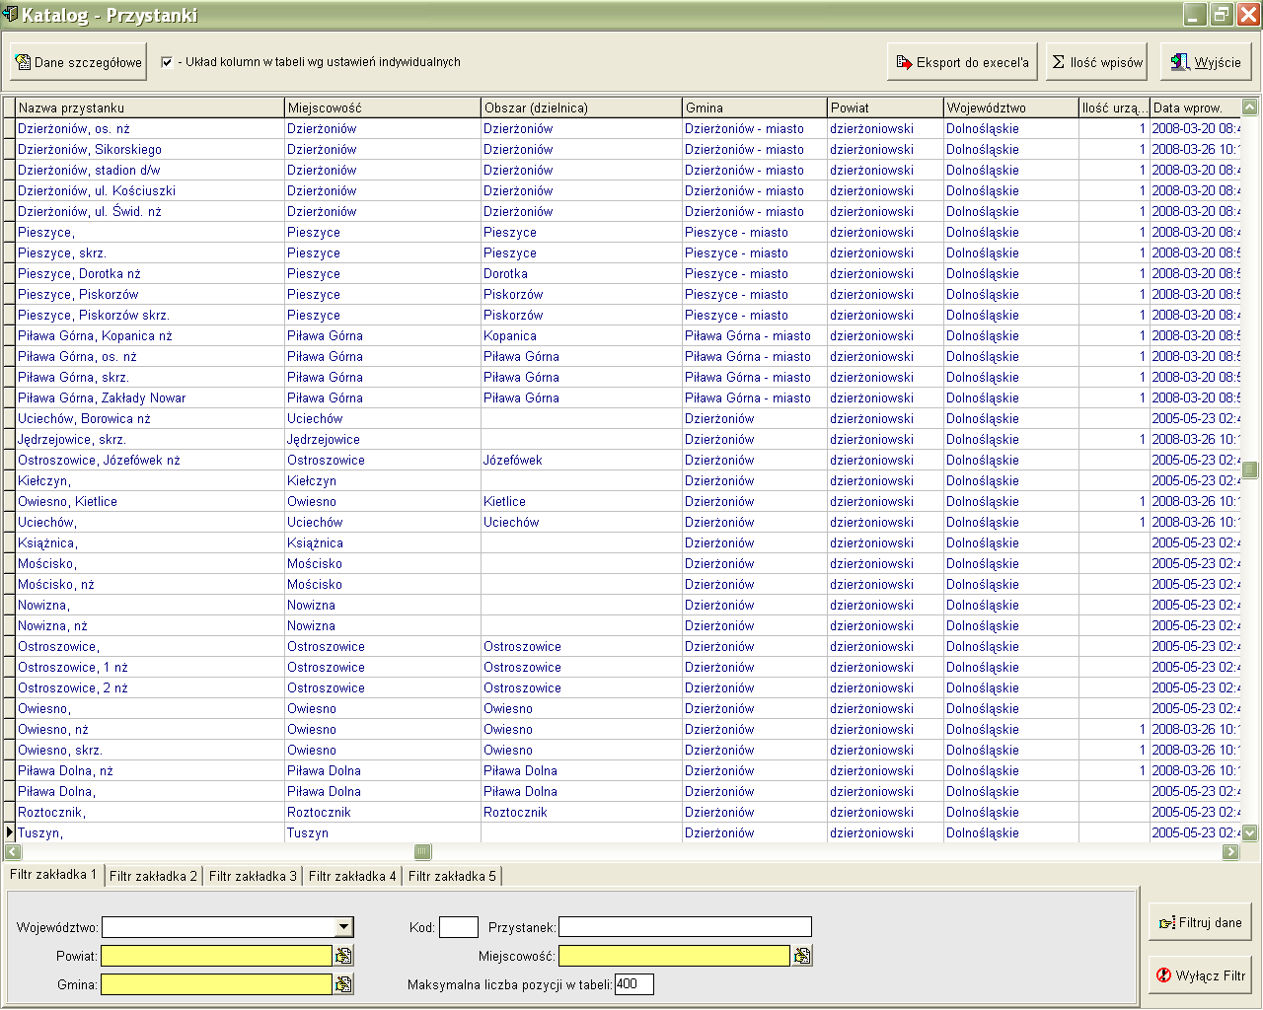Screen dimensions: 1263x1010
Task: Sort by Obszar (dzielnica) column header
Action: coord(581,108)
